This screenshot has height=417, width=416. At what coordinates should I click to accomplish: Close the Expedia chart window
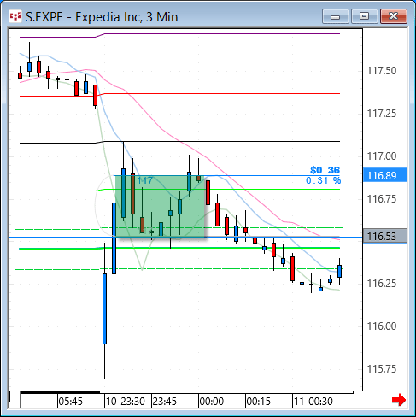pyautogui.click(x=394, y=16)
